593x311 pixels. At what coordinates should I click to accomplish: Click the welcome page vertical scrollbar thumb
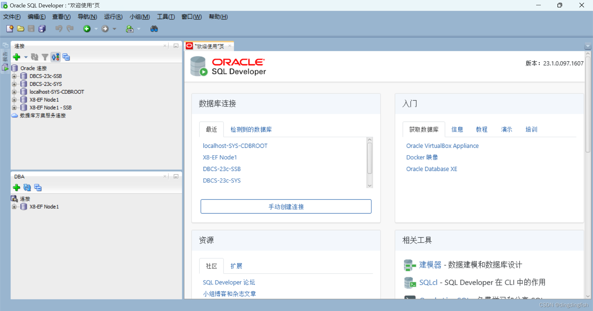click(588, 104)
